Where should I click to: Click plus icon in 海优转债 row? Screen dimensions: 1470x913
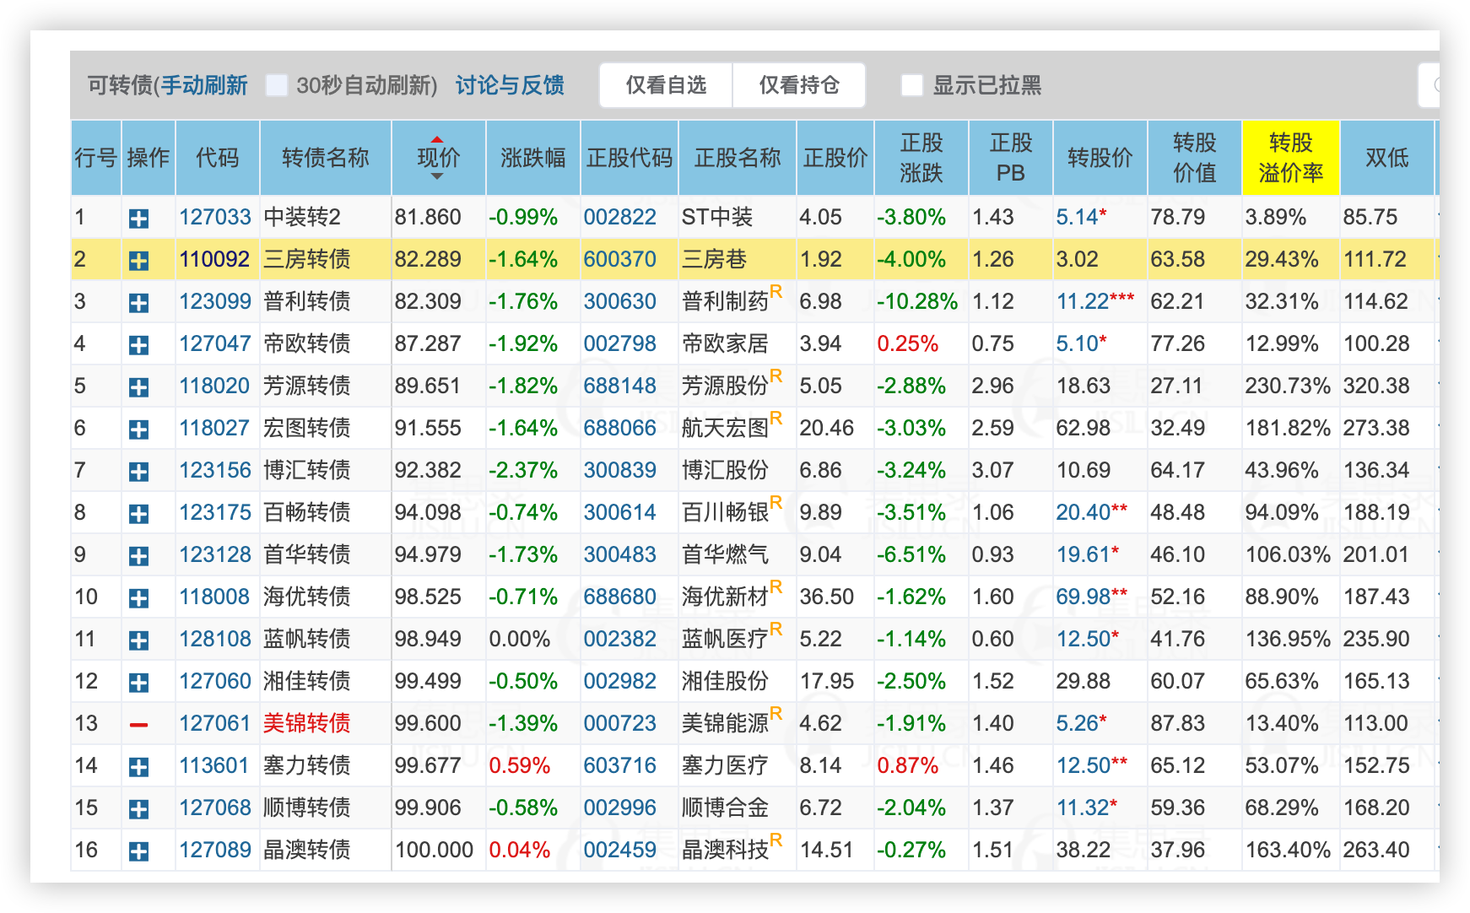[x=138, y=598]
